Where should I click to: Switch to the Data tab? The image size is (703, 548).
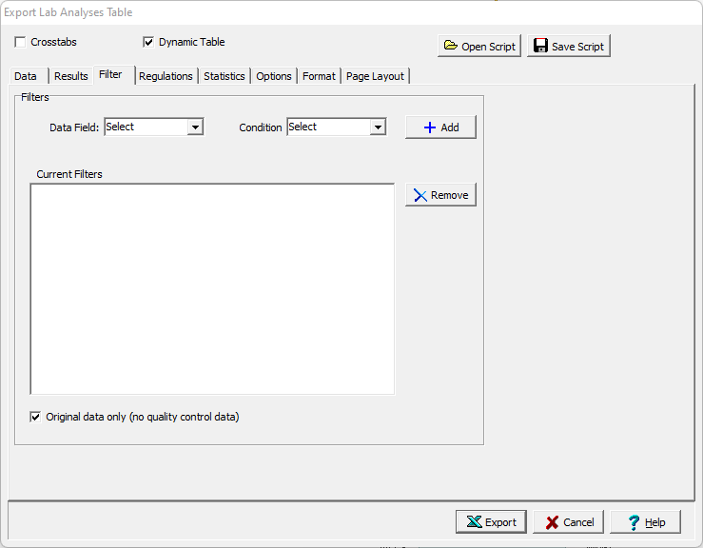(26, 76)
